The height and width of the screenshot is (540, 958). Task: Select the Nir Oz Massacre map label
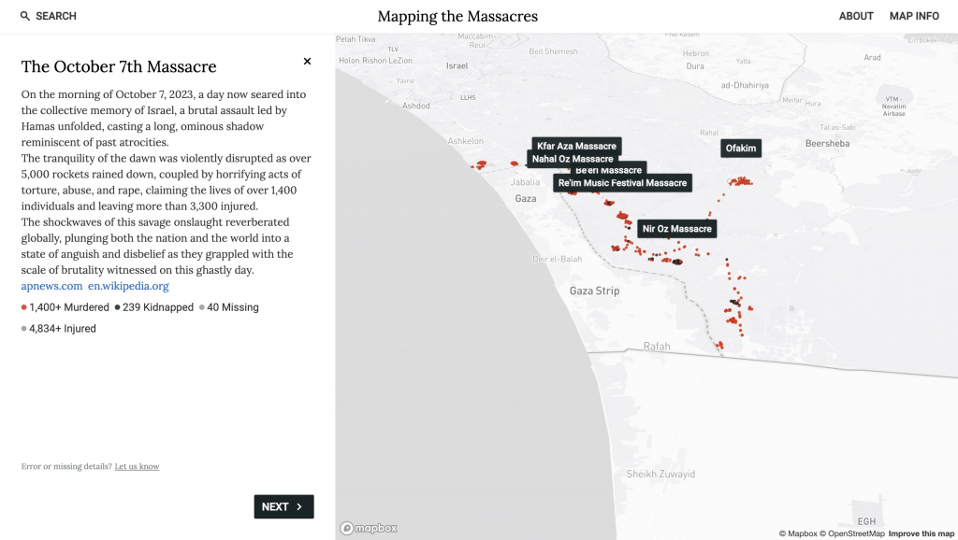click(x=677, y=229)
